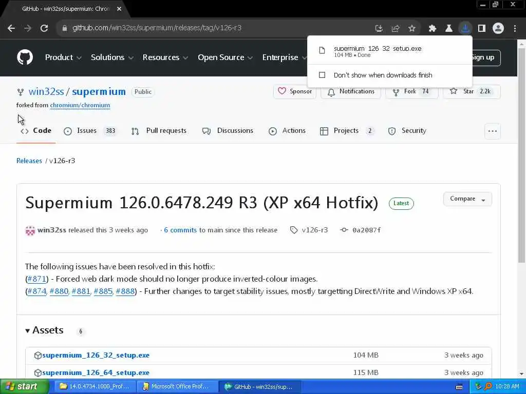
Task: Open issue #881
Action: 81,291
